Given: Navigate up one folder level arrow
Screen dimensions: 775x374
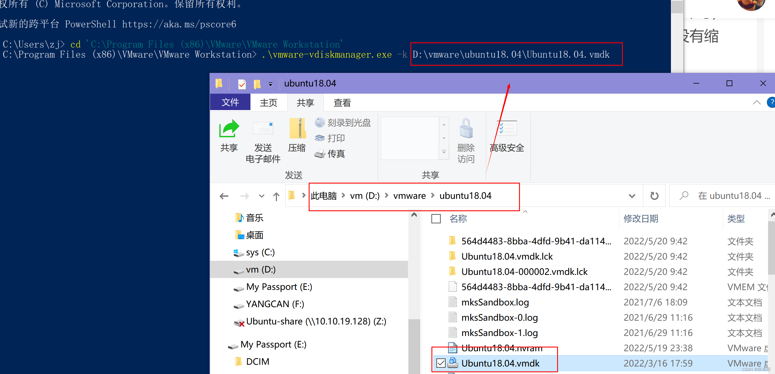Looking at the screenshot, I should [x=276, y=197].
